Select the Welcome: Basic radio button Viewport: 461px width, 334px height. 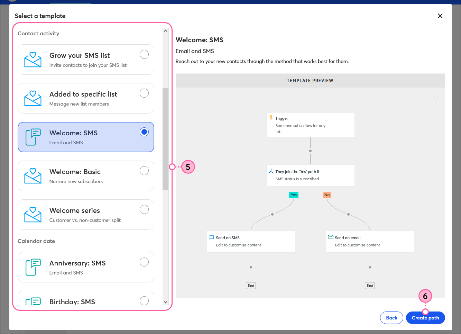[144, 170]
